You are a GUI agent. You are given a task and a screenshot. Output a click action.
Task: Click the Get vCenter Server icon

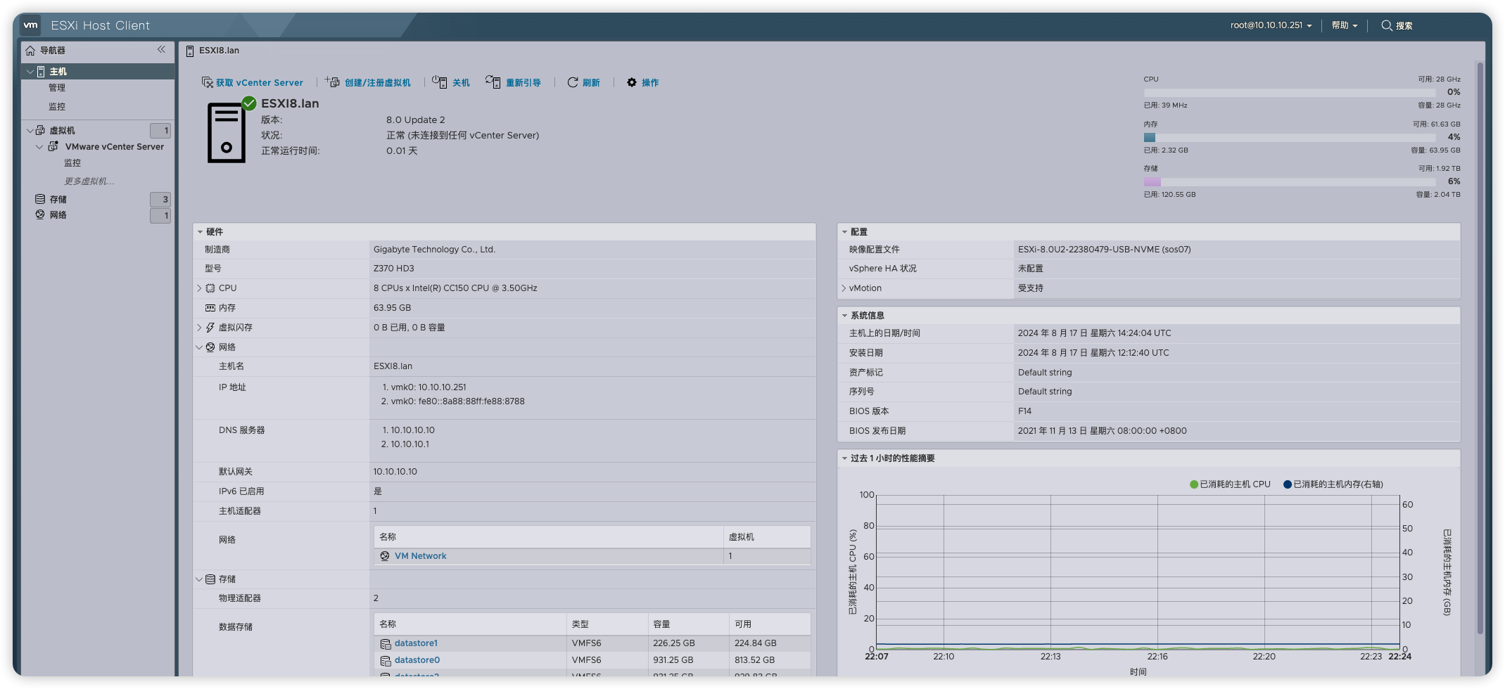(208, 82)
